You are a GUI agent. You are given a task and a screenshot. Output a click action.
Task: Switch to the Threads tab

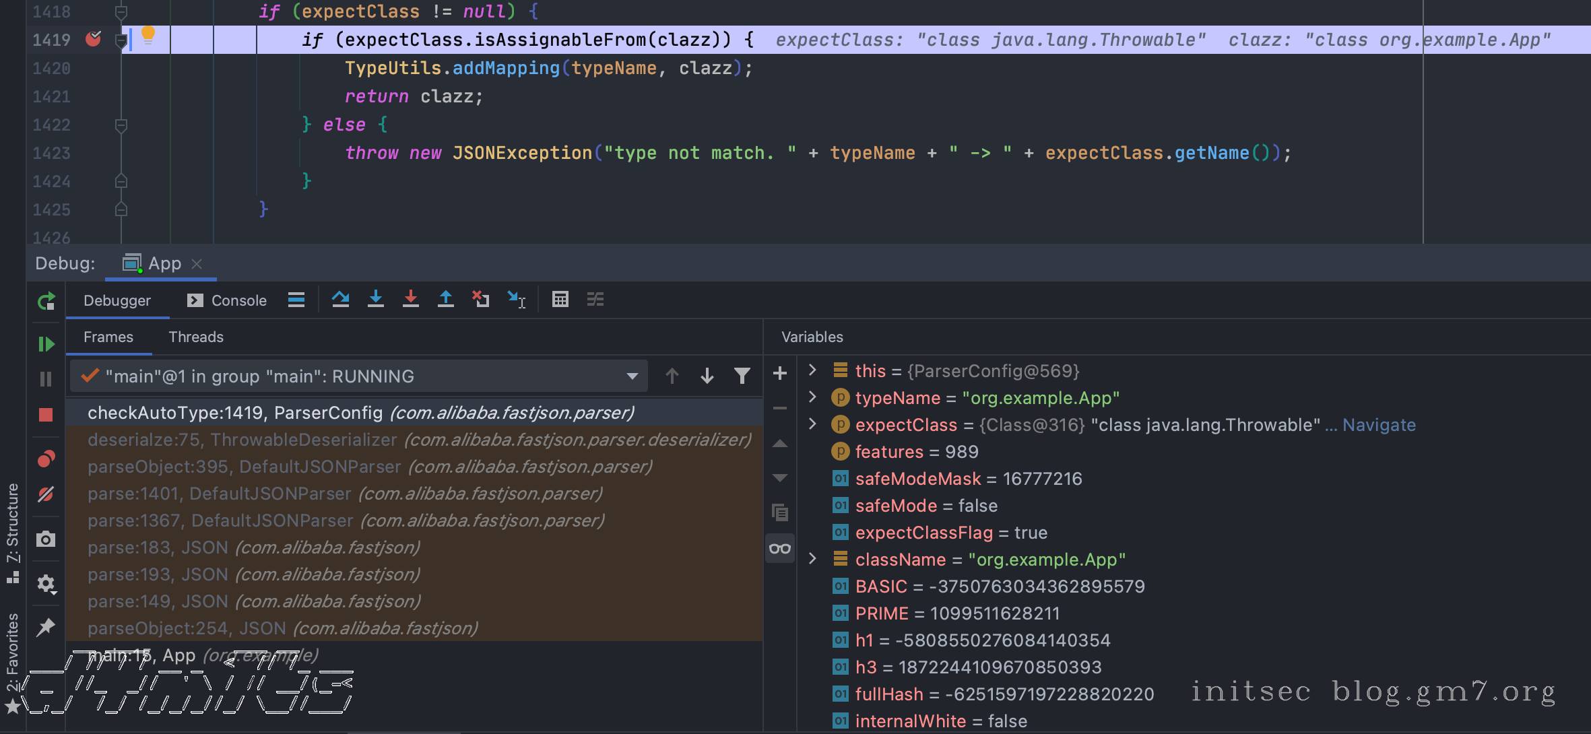[195, 337]
